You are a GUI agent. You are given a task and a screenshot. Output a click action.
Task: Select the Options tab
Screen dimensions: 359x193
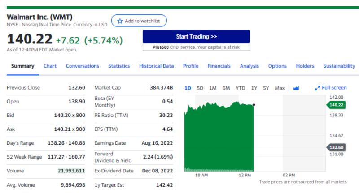click(277, 66)
